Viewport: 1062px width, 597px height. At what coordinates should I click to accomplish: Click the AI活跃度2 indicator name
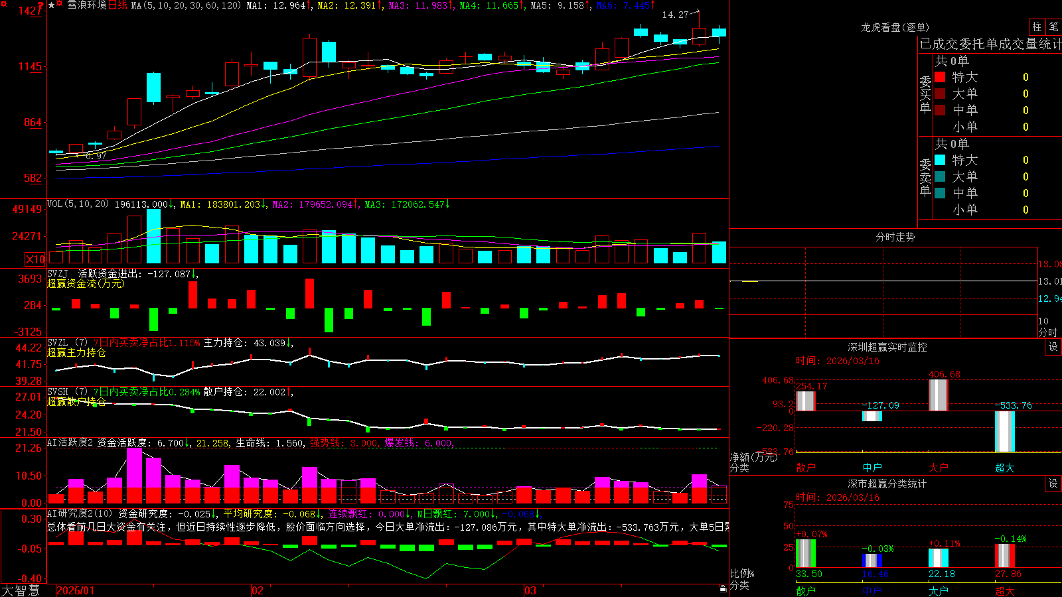point(70,442)
